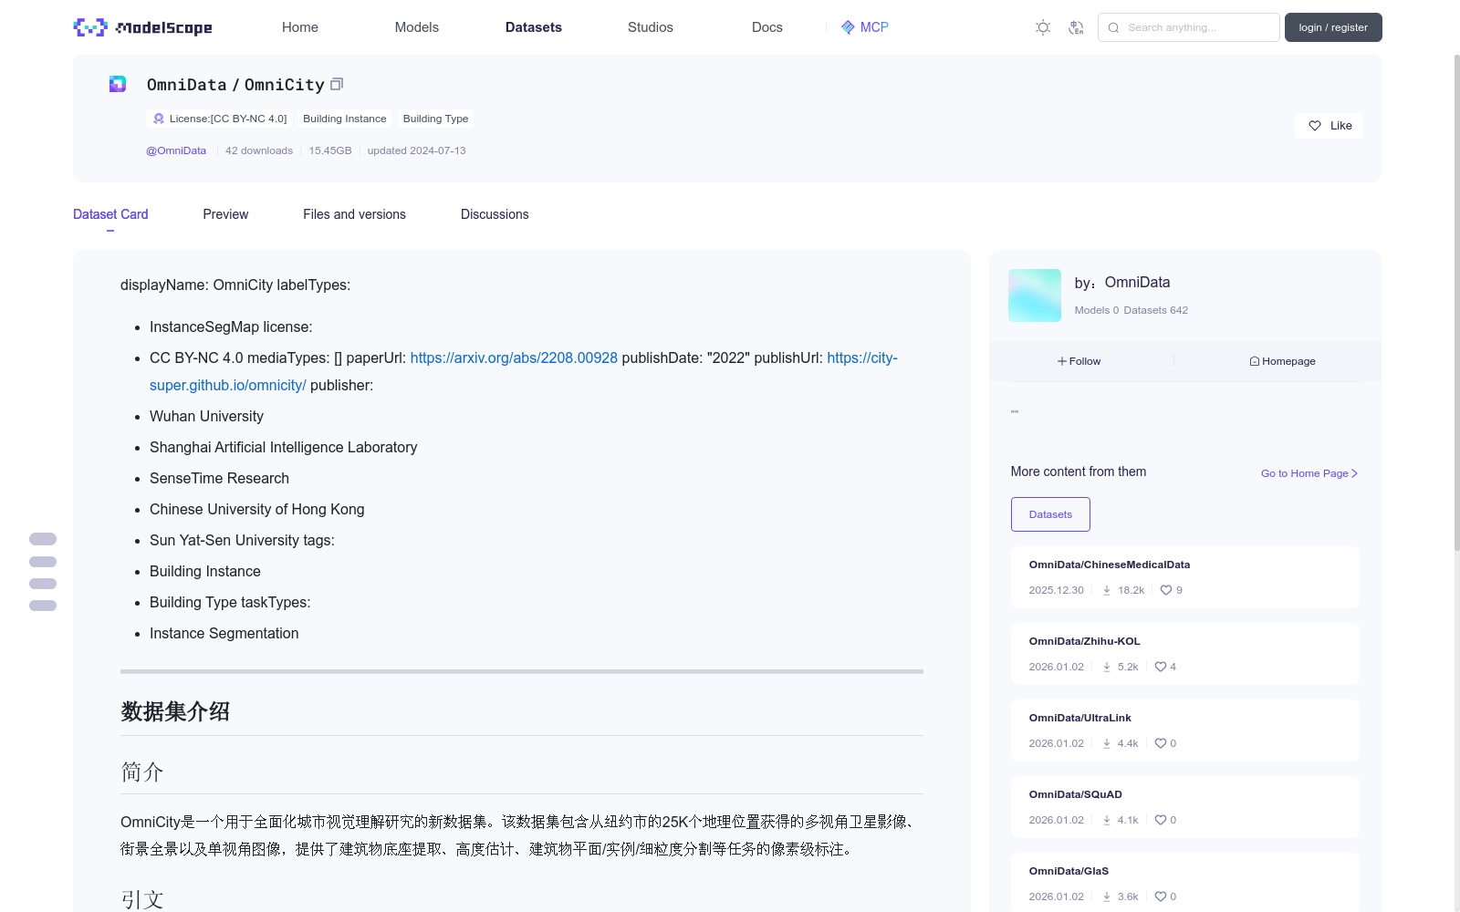
Task: Switch to the Preview tab
Action: click(x=225, y=214)
